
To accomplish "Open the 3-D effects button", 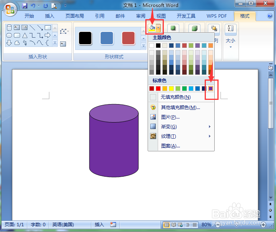I will tap(194, 28).
